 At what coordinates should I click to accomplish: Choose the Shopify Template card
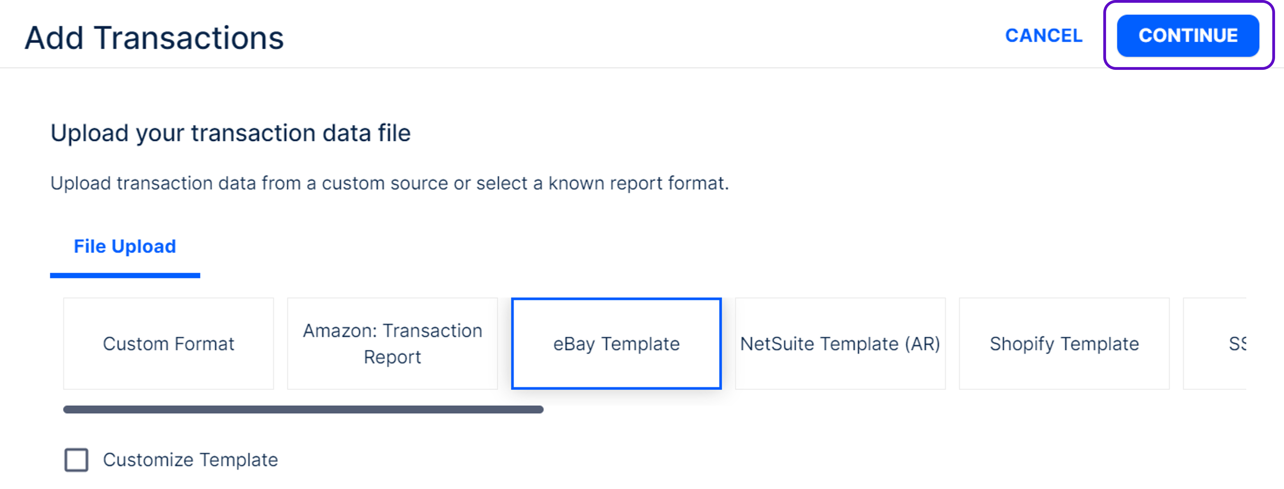click(1064, 343)
